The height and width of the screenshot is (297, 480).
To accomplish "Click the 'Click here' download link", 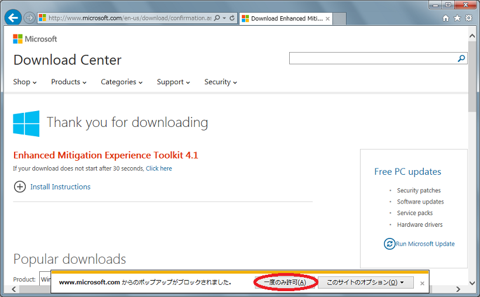I will pyautogui.click(x=159, y=168).
